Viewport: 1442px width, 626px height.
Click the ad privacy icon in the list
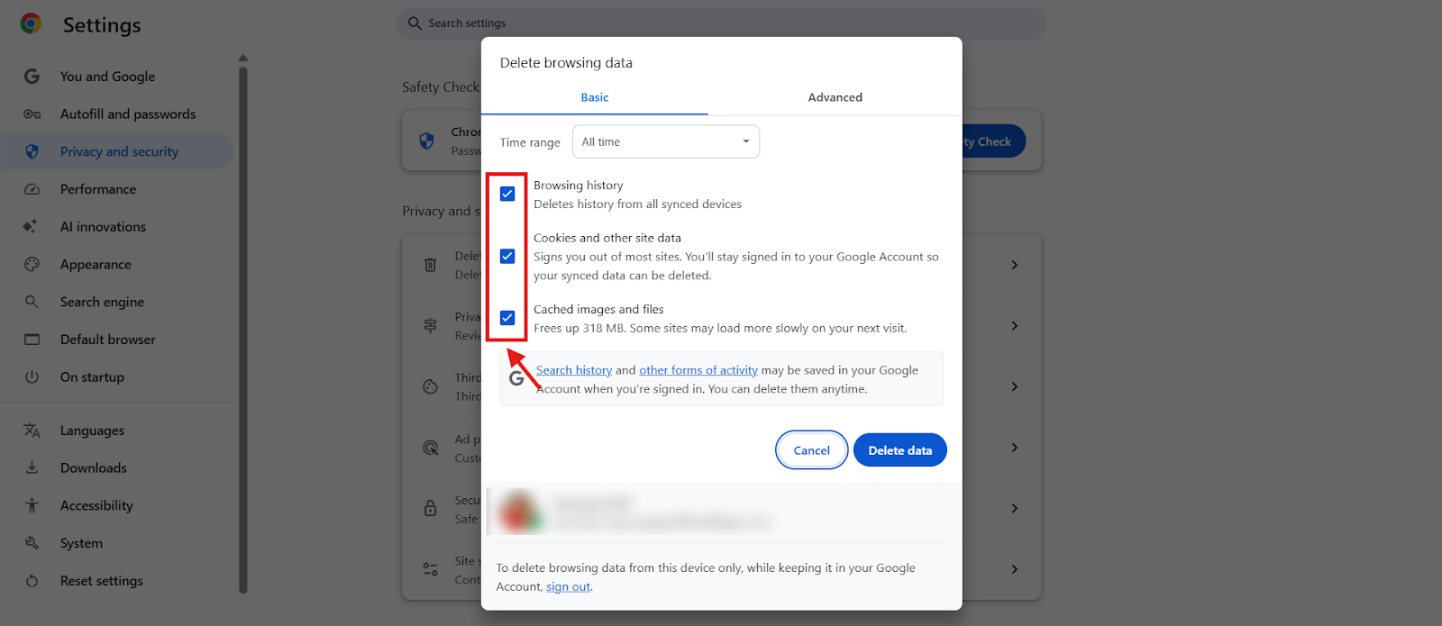(430, 448)
